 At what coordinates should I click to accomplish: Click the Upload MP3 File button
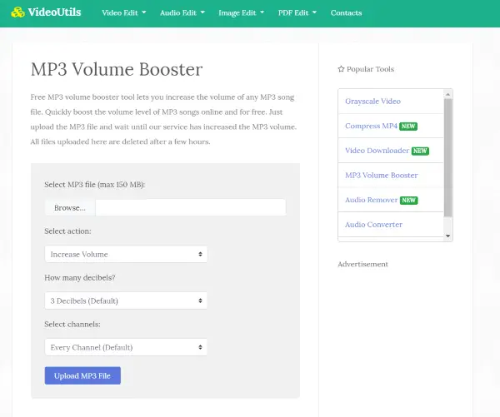pos(82,375)
